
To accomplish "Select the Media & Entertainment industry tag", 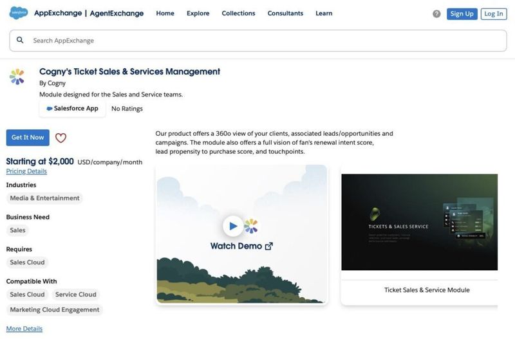I will click(x=44, y=198).
